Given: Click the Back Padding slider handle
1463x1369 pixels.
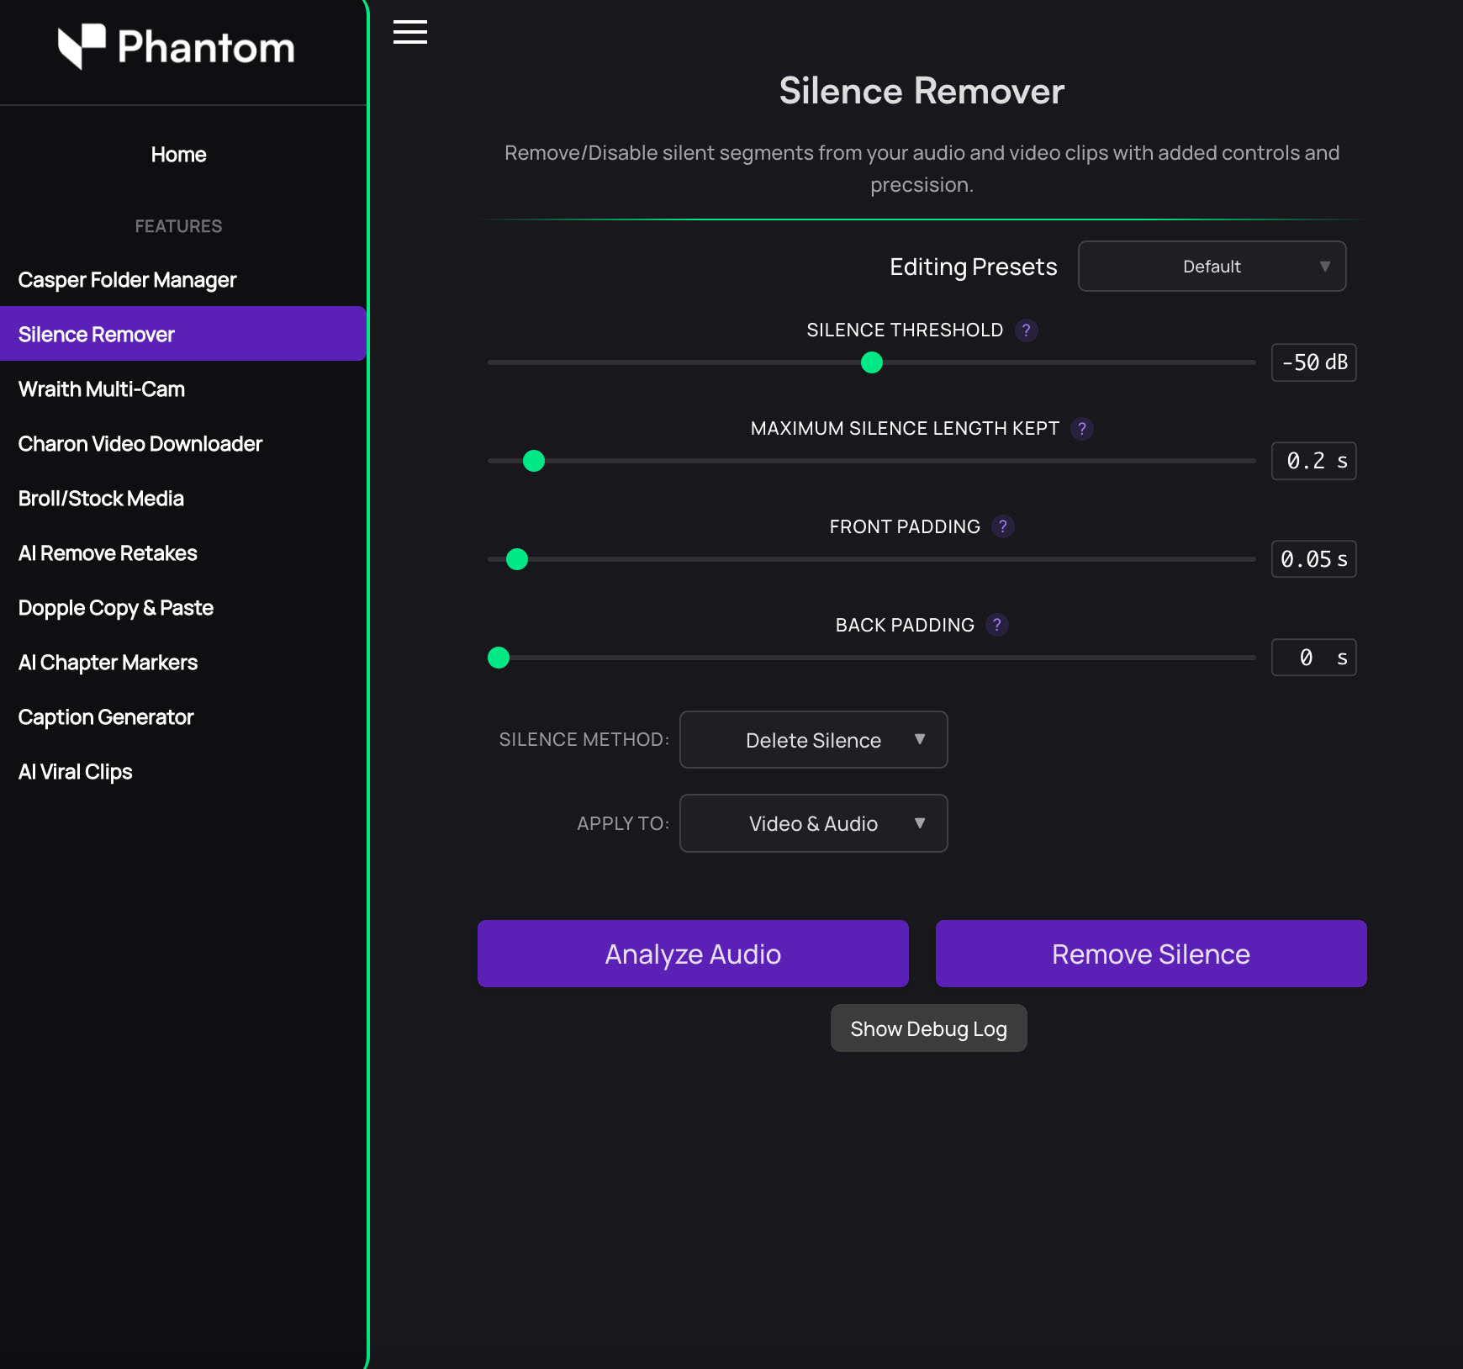Looking at the screenshot, I should pos(499,658).
